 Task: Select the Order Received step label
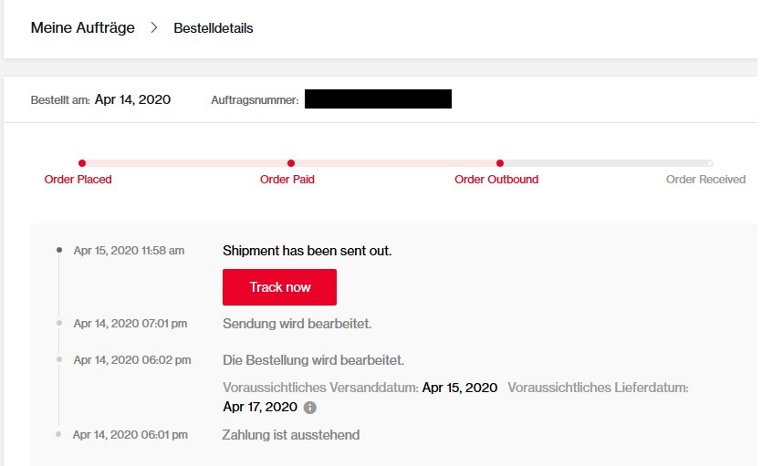pyautogui.click(x=705, y=179)
